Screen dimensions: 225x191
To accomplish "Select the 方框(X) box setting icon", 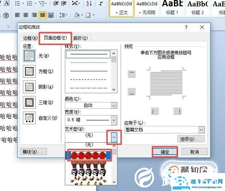I will click(x=29, y=71).
